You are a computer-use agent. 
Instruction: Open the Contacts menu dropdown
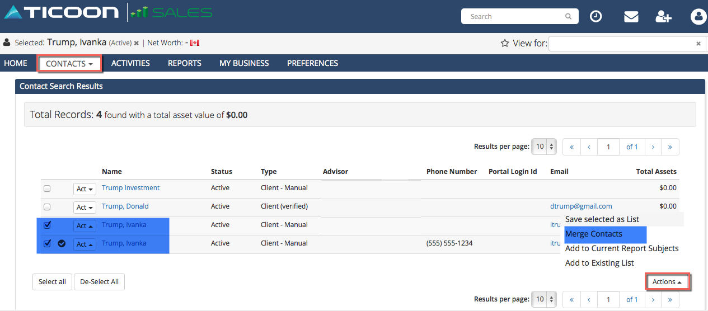[69, 64]
